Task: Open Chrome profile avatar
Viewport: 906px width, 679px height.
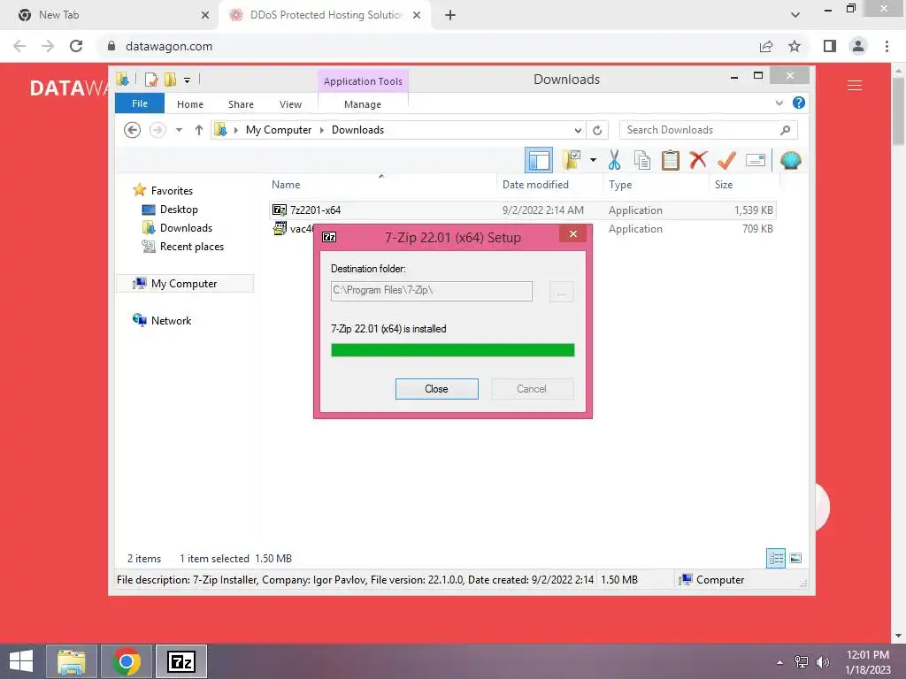Action: [x=858, y=46]
